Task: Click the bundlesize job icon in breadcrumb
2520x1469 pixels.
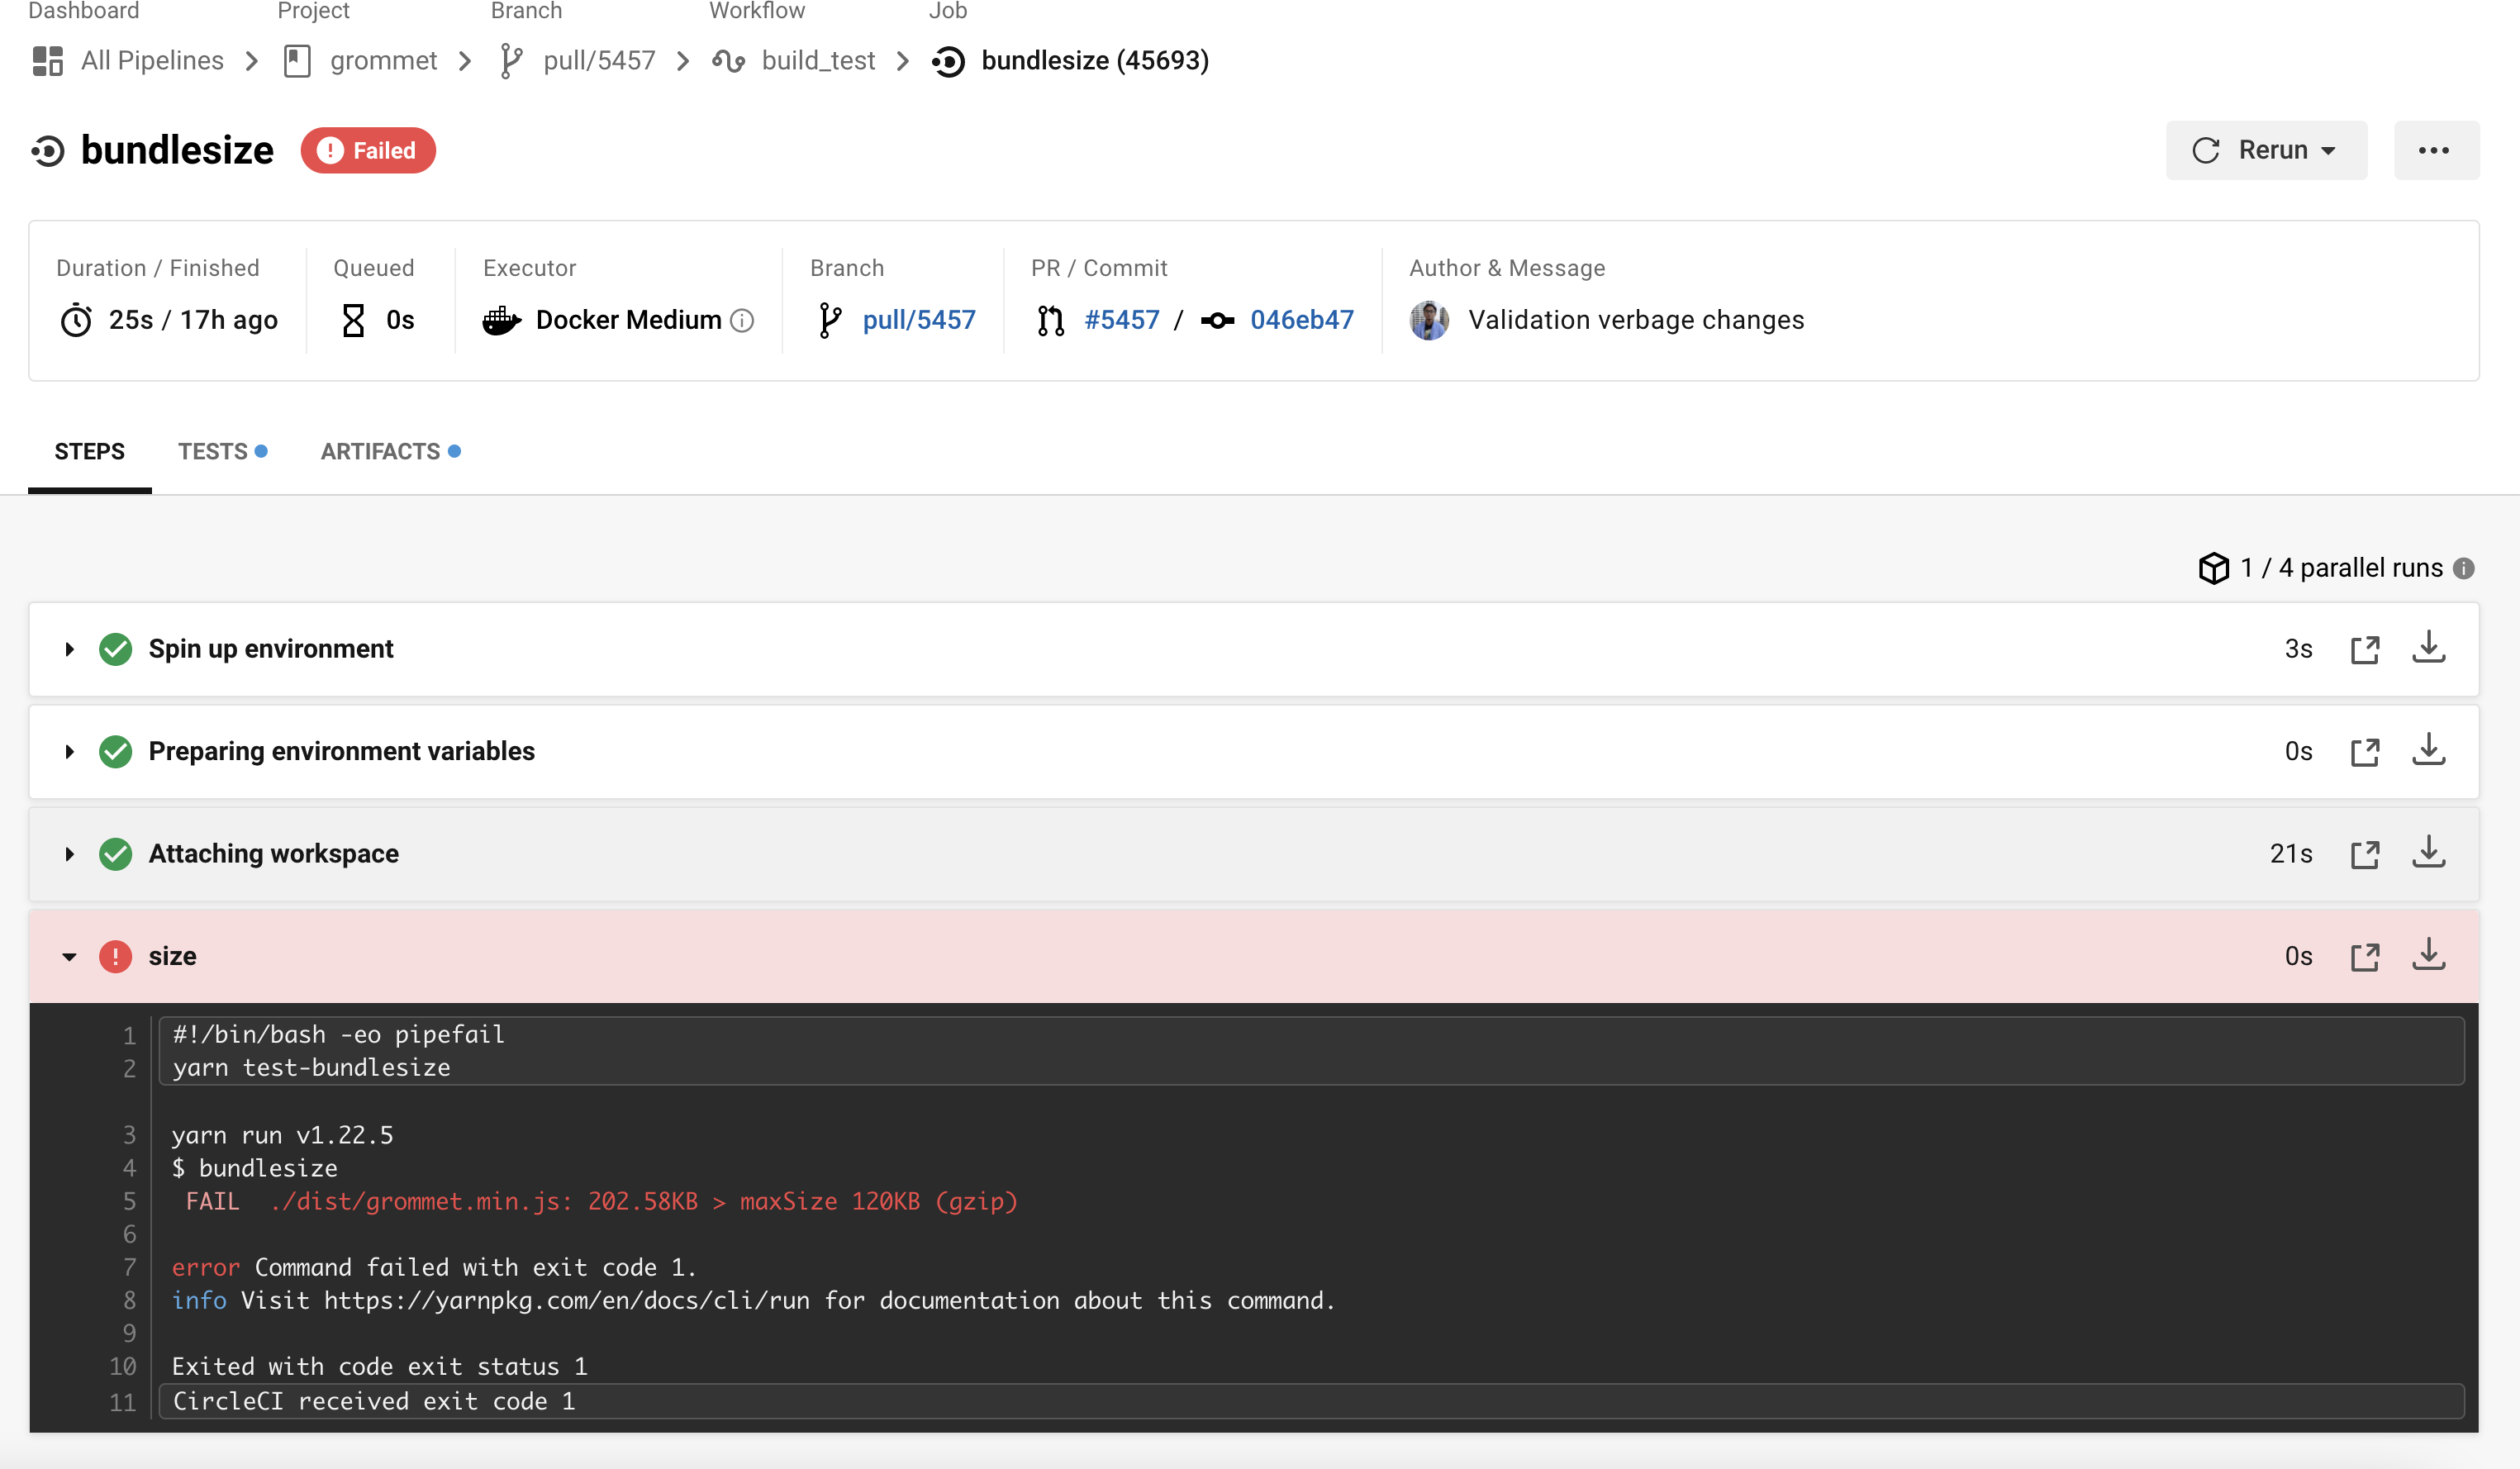Action: (x=947, y=61)
